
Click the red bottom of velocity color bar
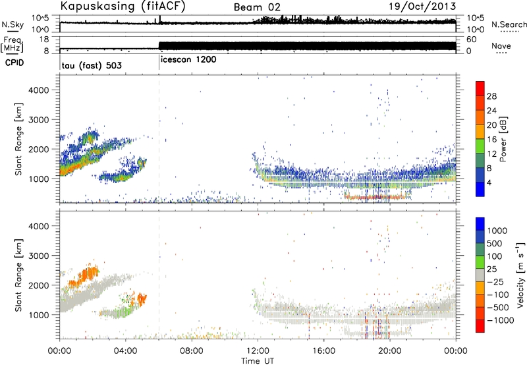(x=480, y=325)
